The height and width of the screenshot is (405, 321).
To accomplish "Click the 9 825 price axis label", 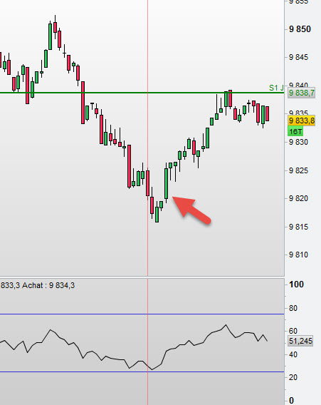I will pyautogui.click(x=298, y=170).
